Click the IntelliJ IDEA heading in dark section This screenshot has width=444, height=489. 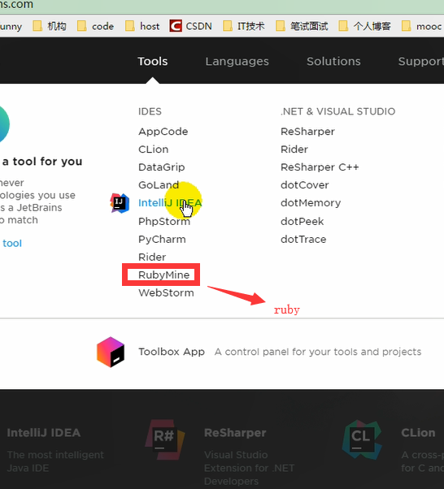pyautogui.click(x=43, y=433)
